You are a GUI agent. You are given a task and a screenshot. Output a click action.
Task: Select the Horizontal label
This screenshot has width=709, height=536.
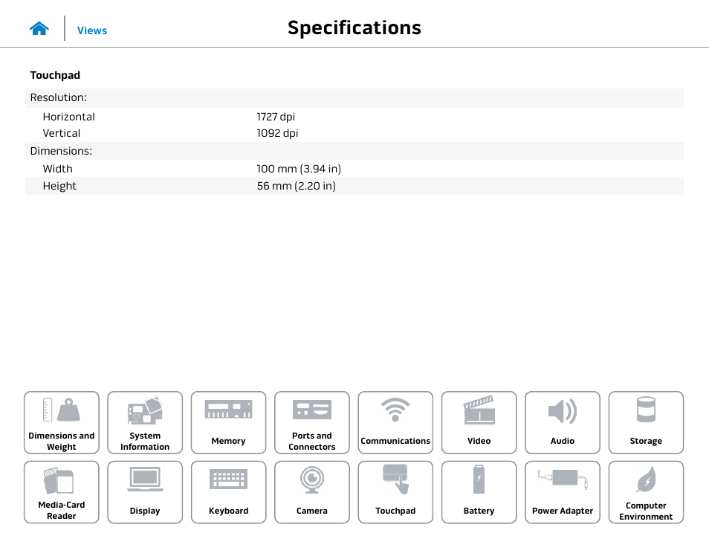68,117
